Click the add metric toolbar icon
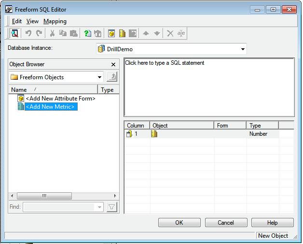The height and width of the screenshot is (244, 303). tap(122, 33)
